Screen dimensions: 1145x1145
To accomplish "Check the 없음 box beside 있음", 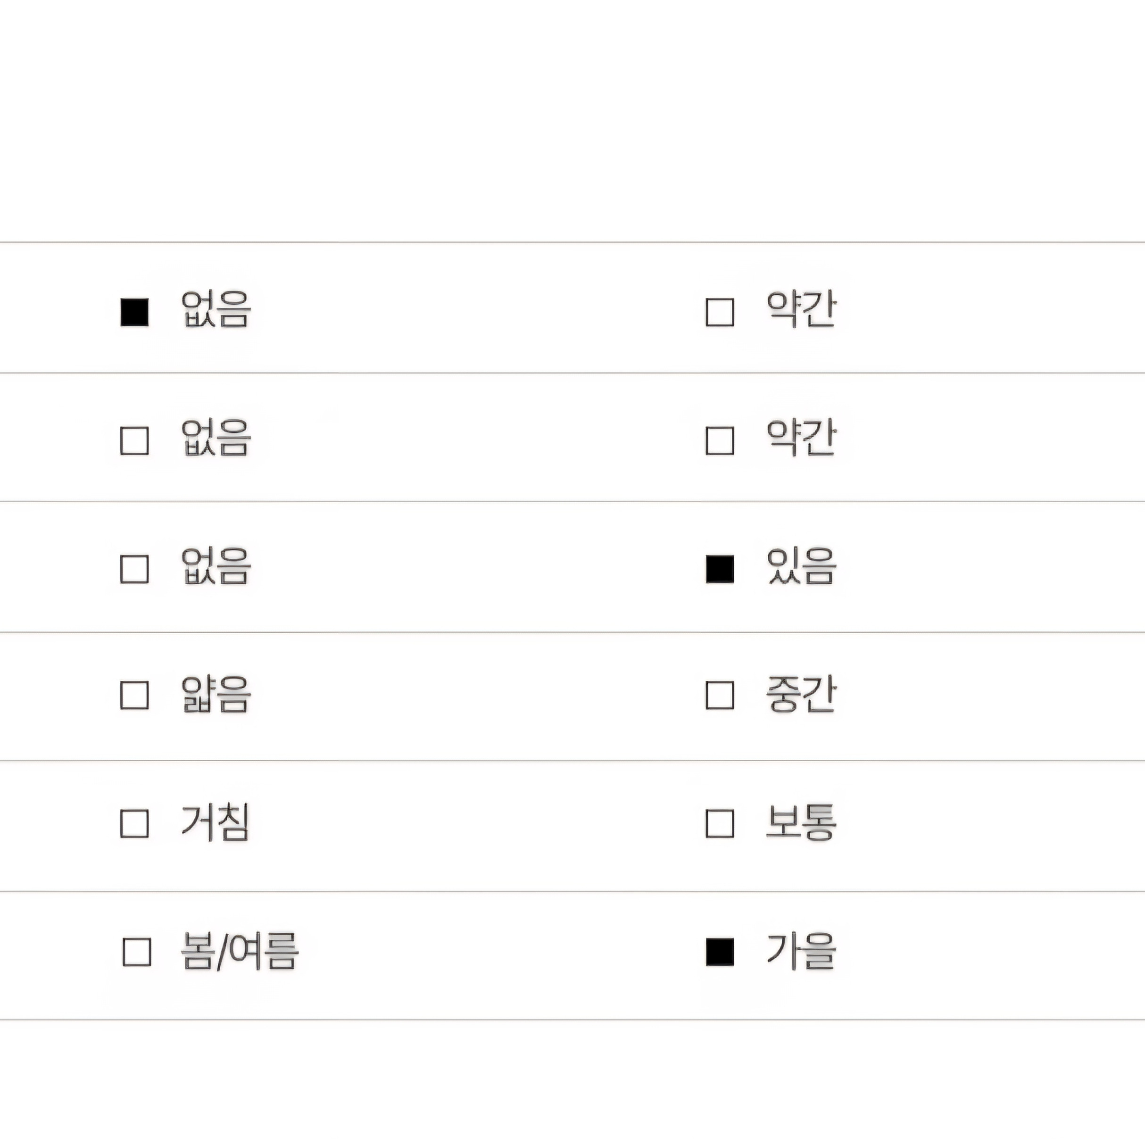I will 134,569.
